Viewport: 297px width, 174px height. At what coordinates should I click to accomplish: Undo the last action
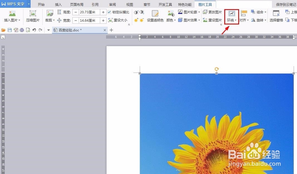coord(34,30)
